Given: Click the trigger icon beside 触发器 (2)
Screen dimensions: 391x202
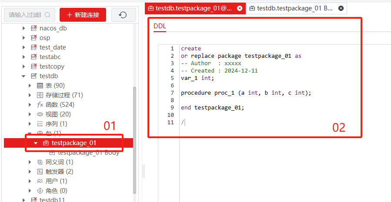Looking at the screenshot, I should coord(40,172).
